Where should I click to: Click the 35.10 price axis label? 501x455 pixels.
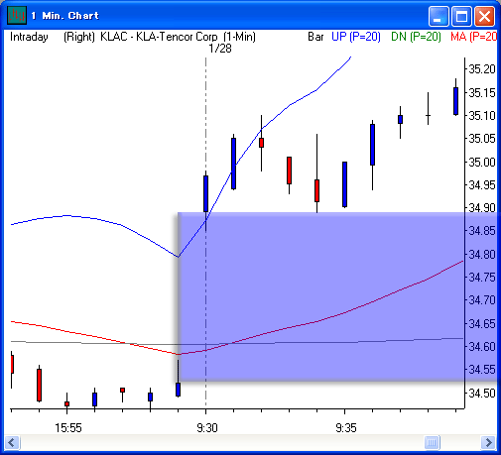click(482, 116)
